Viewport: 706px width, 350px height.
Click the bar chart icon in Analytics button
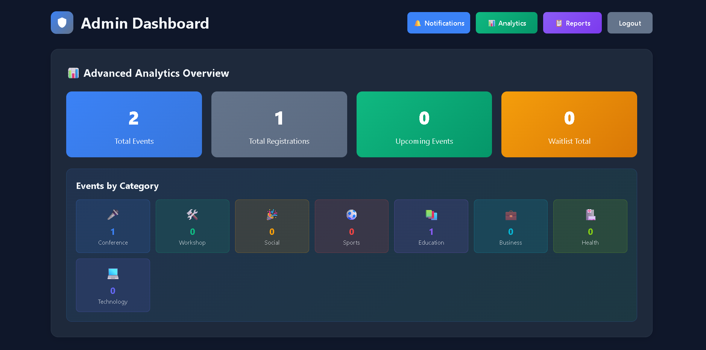point(492,23)
